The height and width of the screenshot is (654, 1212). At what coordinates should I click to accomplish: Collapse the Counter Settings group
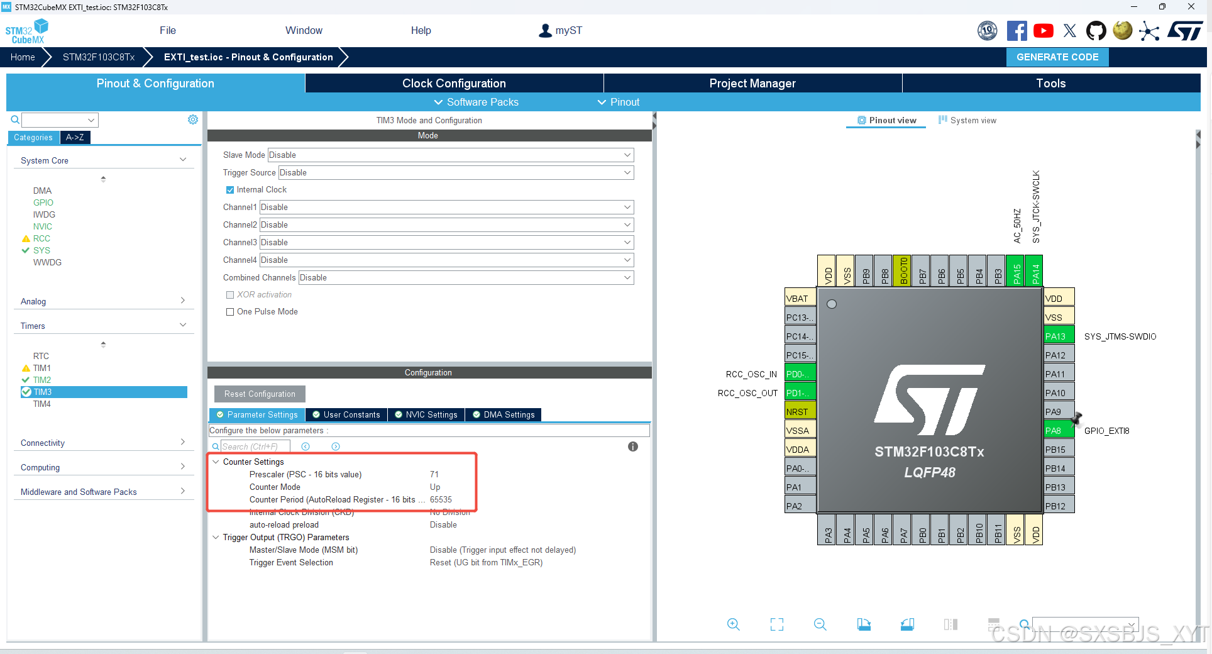[216, 462]
